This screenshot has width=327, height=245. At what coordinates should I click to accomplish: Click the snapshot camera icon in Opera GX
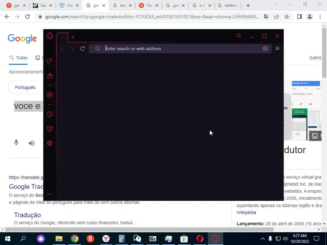pyautogui.click(x=265, y=48)
